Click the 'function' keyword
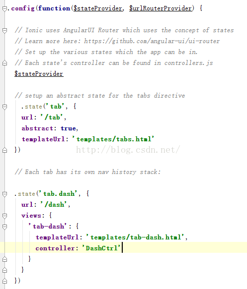Image resolution: width=247 pixels, height=289 pixels. coord(54,8)
